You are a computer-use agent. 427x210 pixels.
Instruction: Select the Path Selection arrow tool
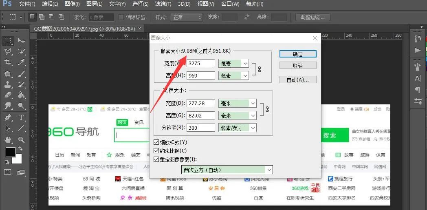point(8,128)
